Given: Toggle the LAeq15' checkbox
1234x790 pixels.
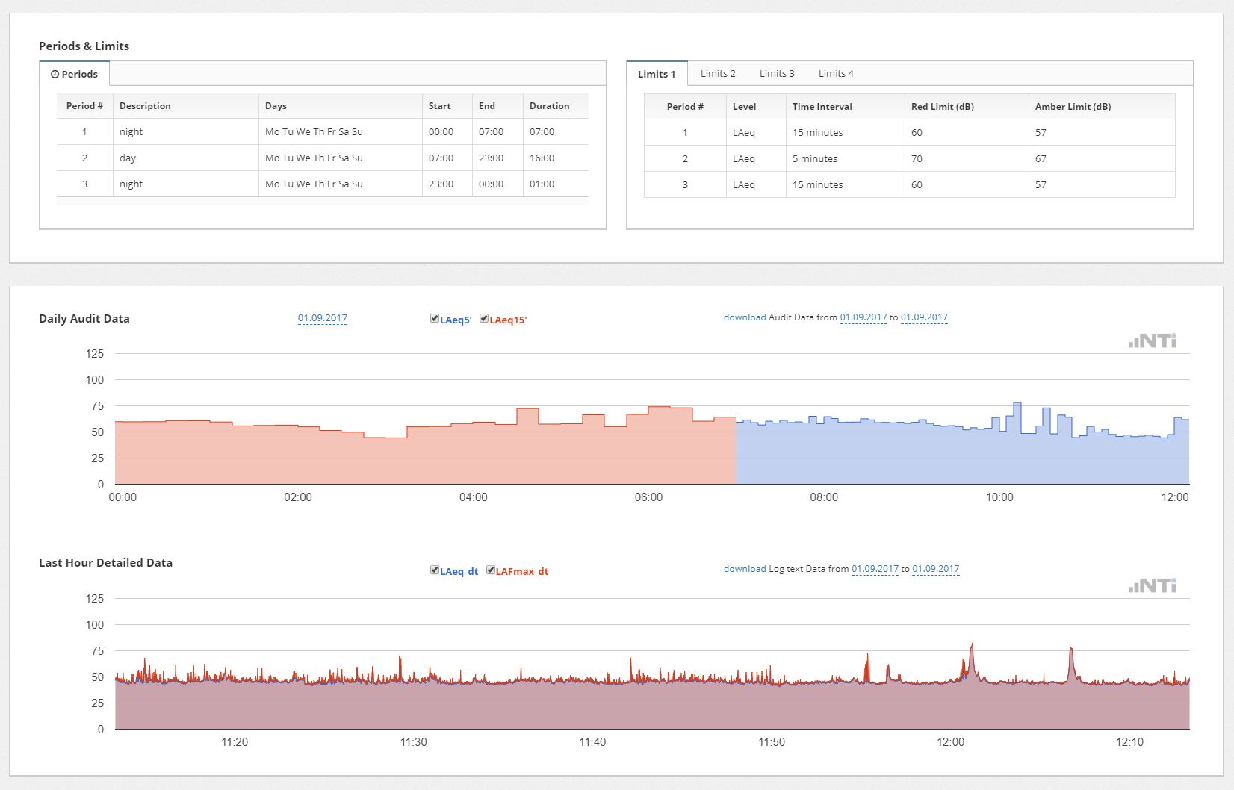Looking at the screenshot, I should click(484, 319).
